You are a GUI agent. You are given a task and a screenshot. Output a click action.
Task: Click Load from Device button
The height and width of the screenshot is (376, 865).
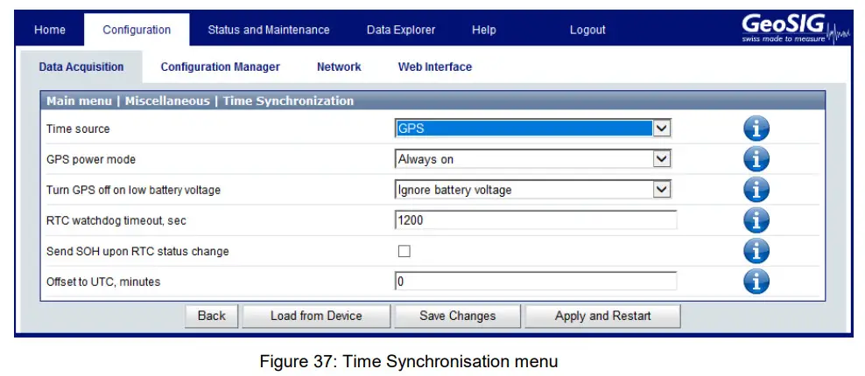pyautogui.click(x=316, y=316)
